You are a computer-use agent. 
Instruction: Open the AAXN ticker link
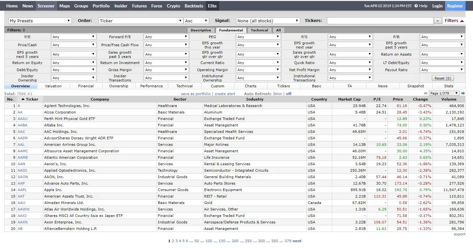point(23,222)
